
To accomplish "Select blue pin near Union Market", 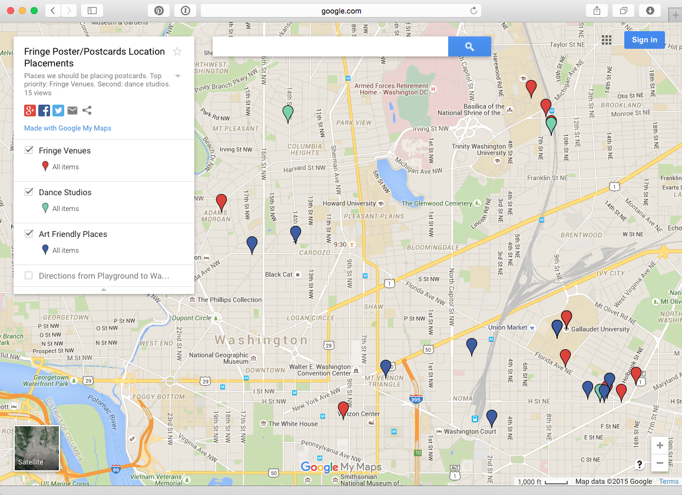I will pos(557,328).
